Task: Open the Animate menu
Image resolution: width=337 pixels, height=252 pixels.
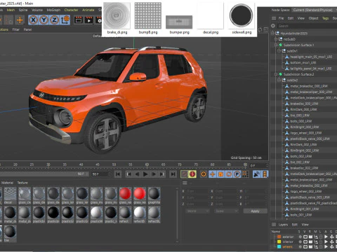Action: pos(88,10)
